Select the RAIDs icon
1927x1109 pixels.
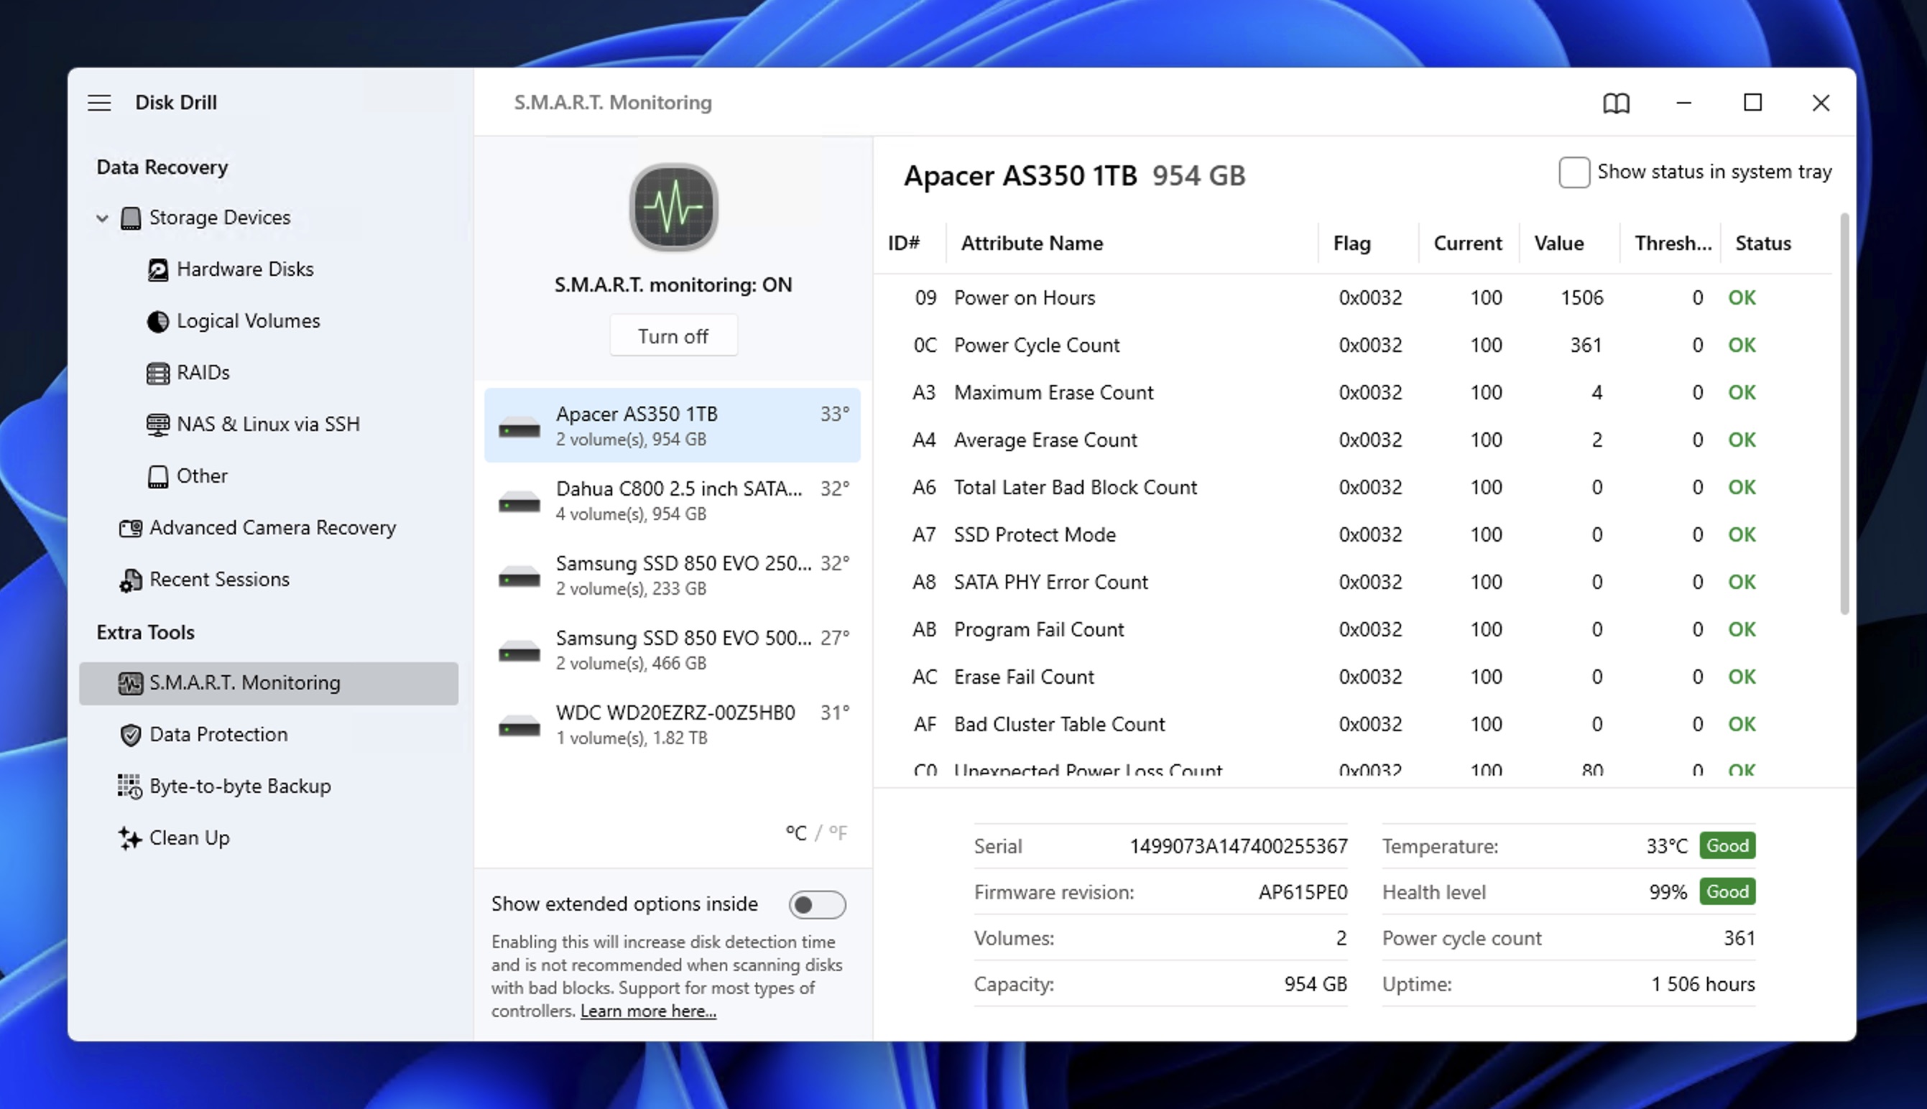pyautogui.click(x=158, y=373)
